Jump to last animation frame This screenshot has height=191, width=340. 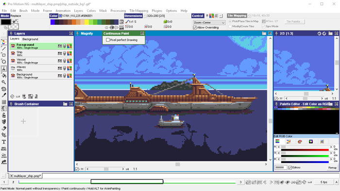(x=276, y=182)
